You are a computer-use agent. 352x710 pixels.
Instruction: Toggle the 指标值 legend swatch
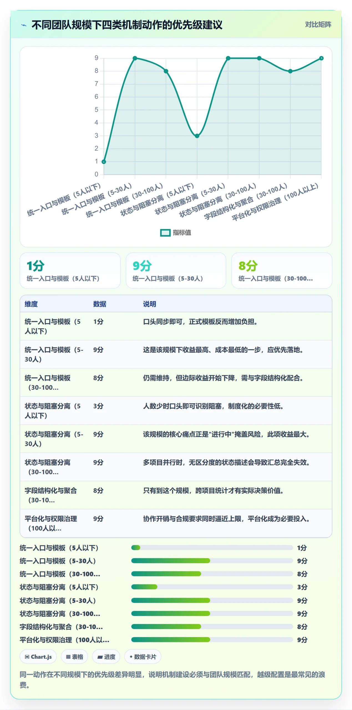click(x=165, y=233)
